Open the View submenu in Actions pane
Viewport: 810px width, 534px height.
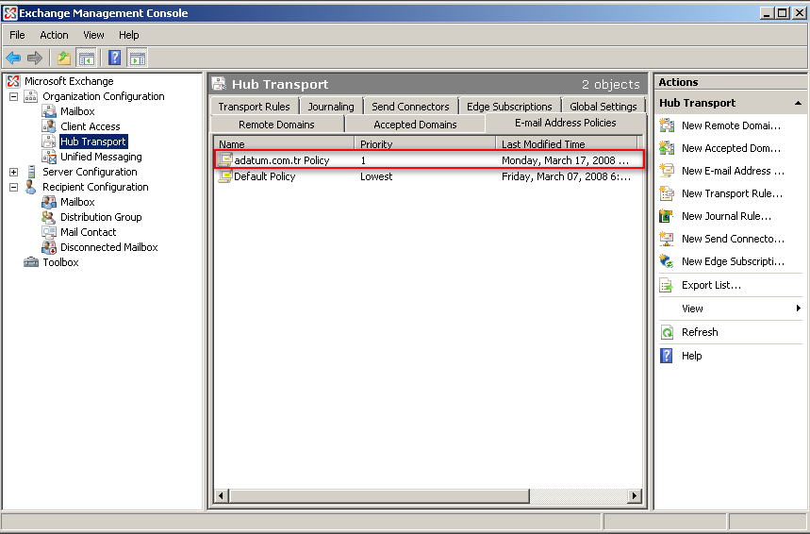(x=731, y=309)
